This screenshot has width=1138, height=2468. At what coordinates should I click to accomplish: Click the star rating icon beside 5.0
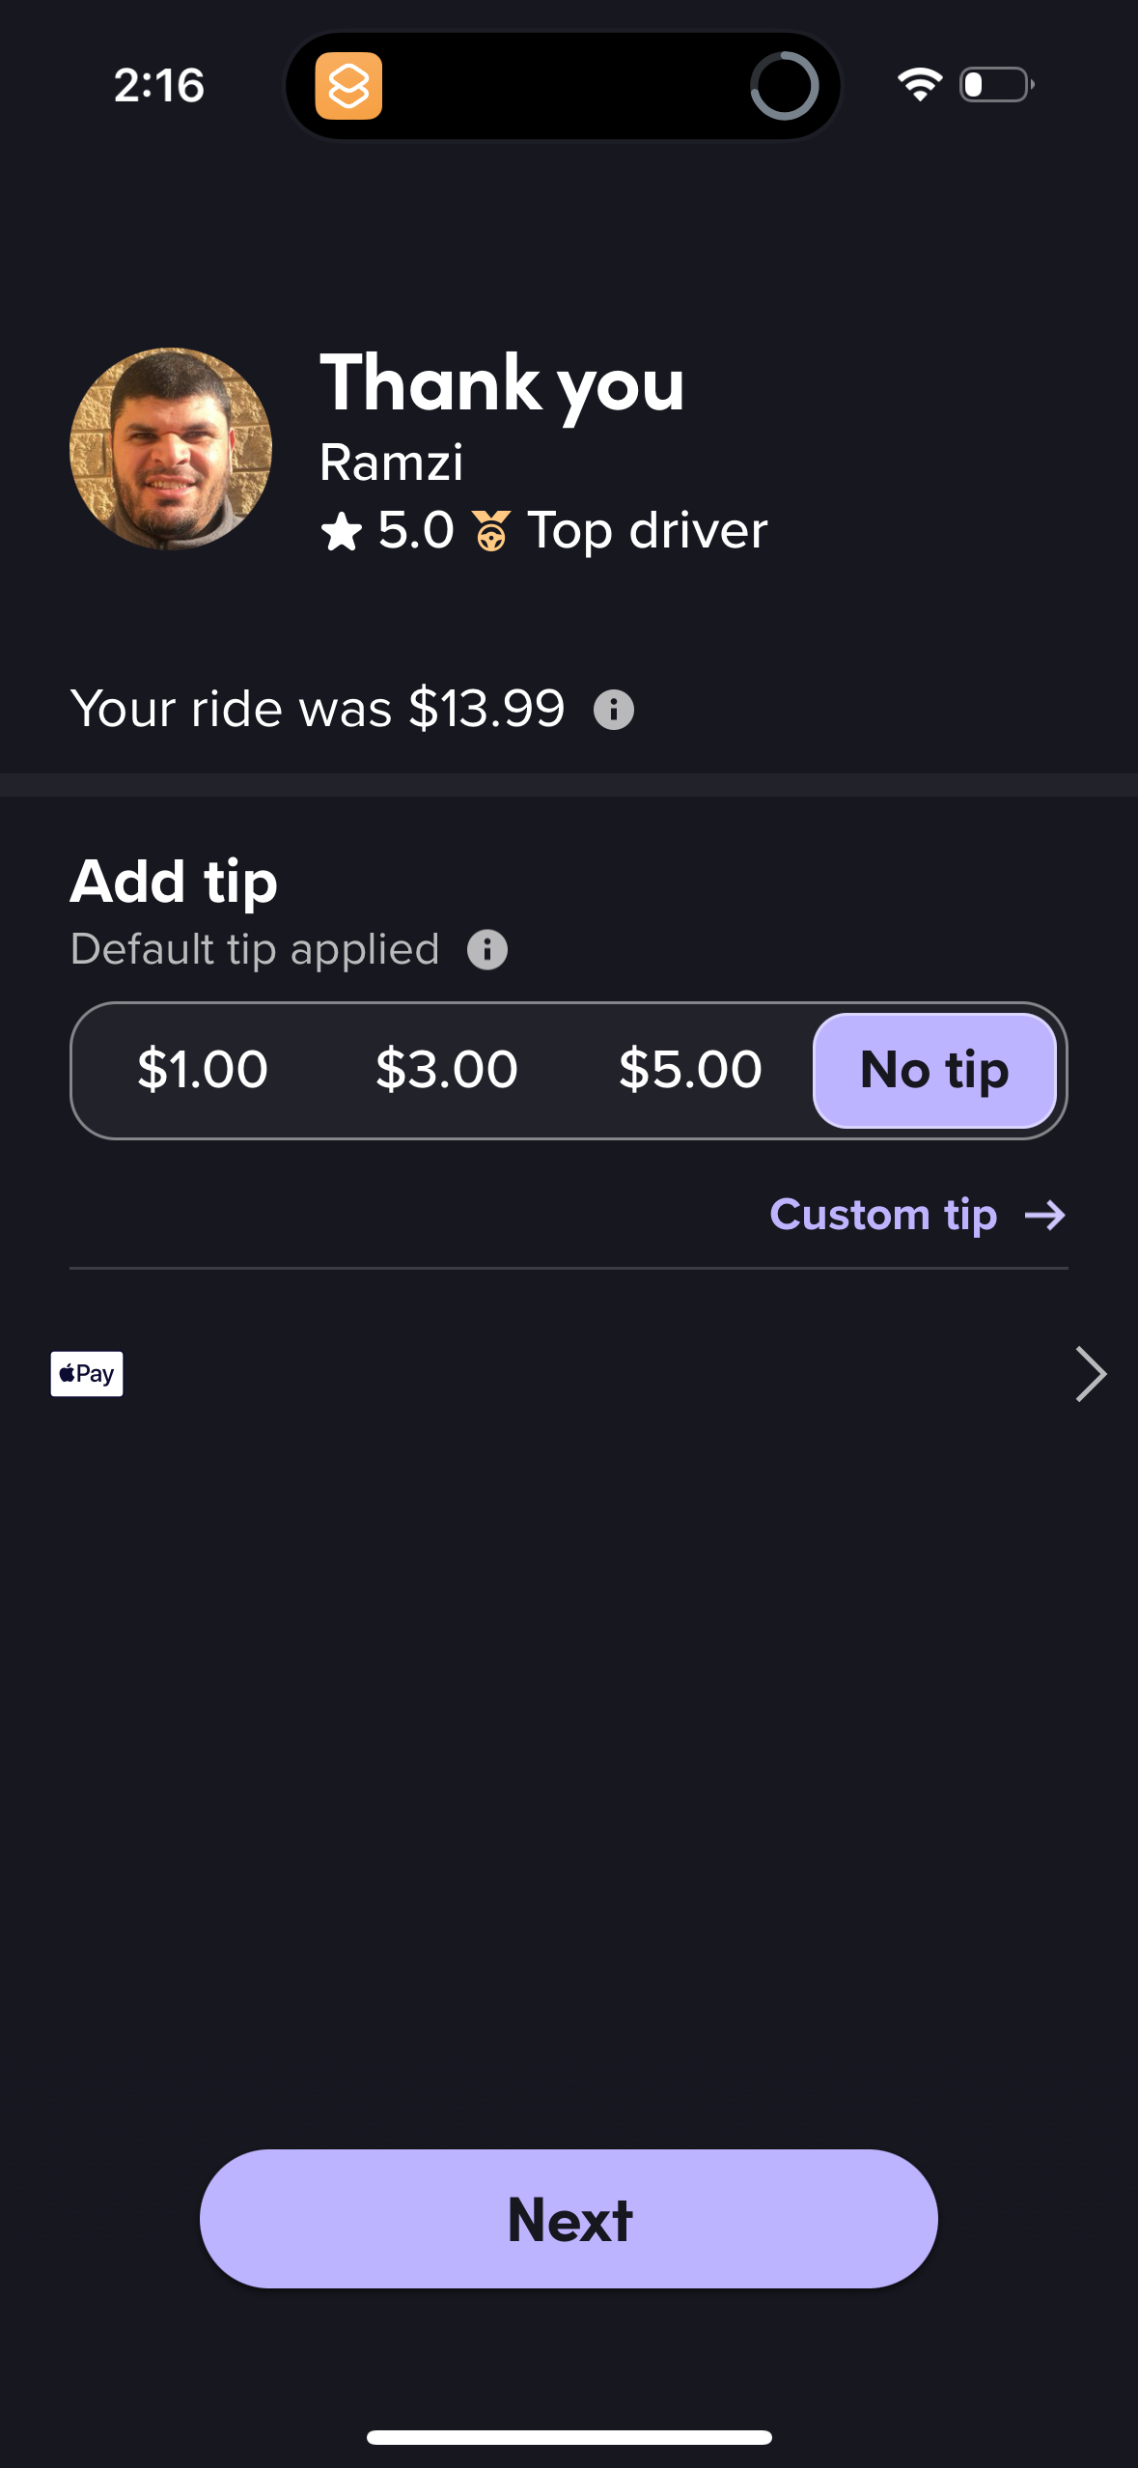[343, 530]
